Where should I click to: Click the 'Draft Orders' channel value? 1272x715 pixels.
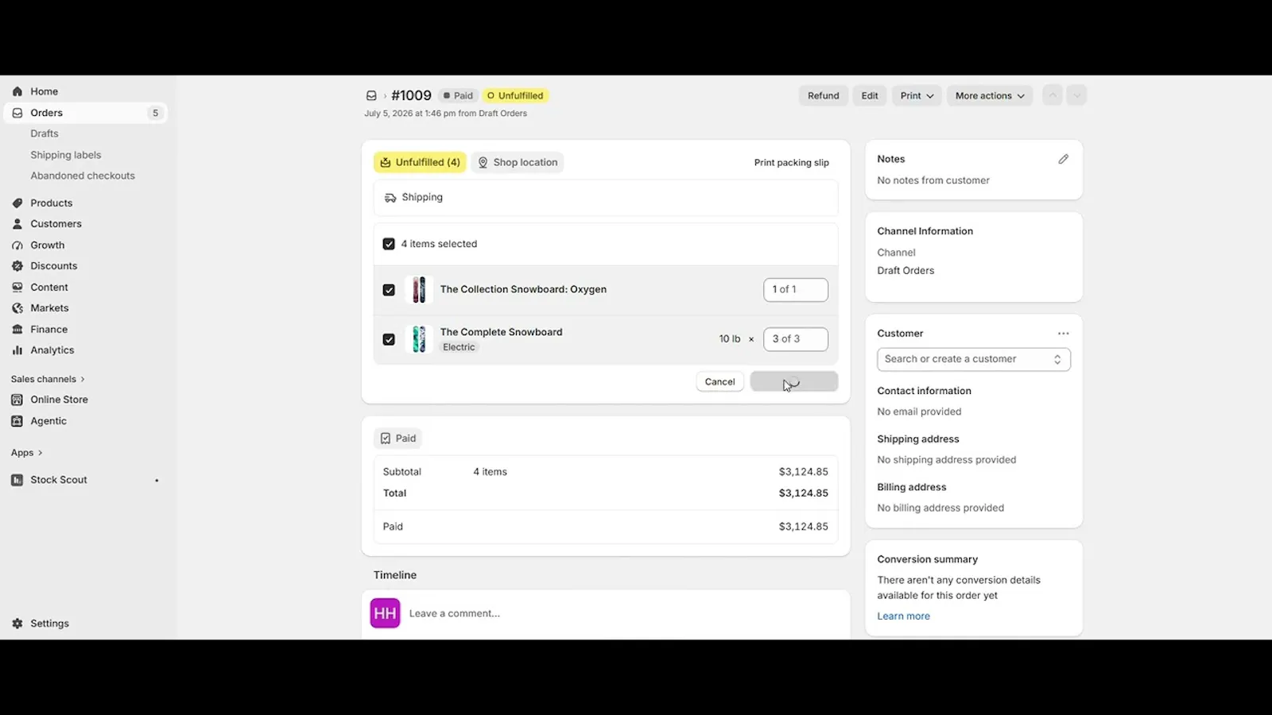point(906,271)
